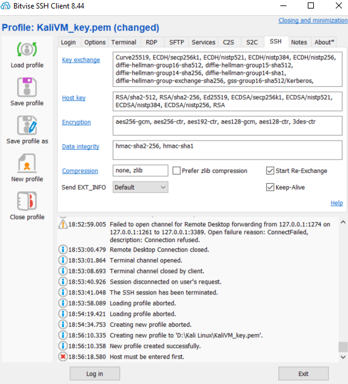Click the Compression link
348x384 pixels.
(80, 170)
